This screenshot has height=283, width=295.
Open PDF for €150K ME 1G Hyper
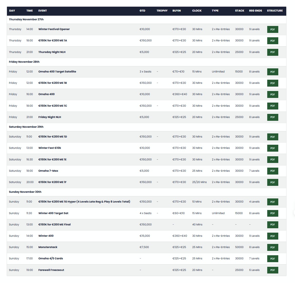(x=272, y=202)
